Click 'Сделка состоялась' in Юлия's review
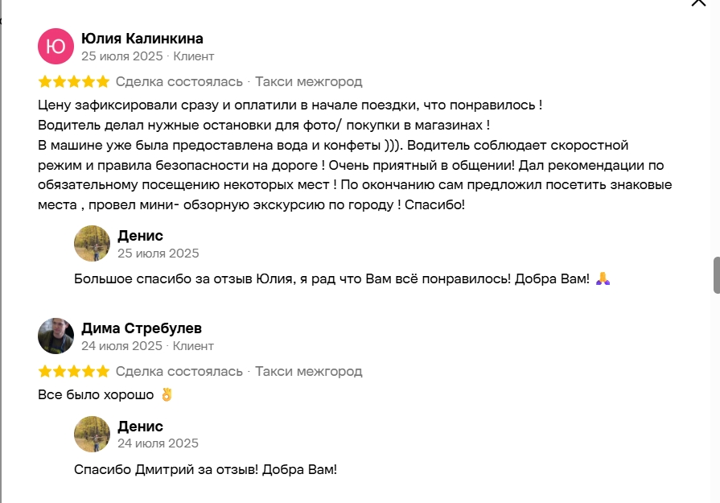The height and width of the screenshot is (503, 720). 179,82
